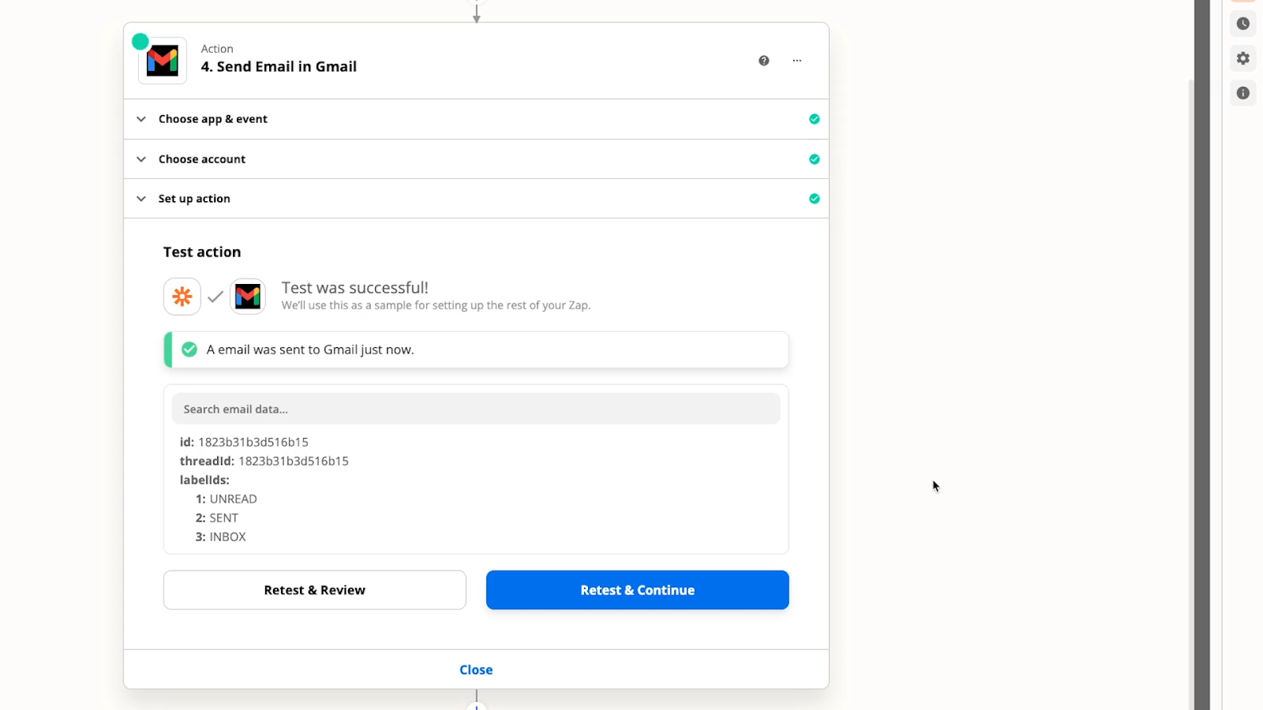This screenshot has width=1263, height=710.
Task: Click the Test was successful message
Action: [x=355, y=288]
